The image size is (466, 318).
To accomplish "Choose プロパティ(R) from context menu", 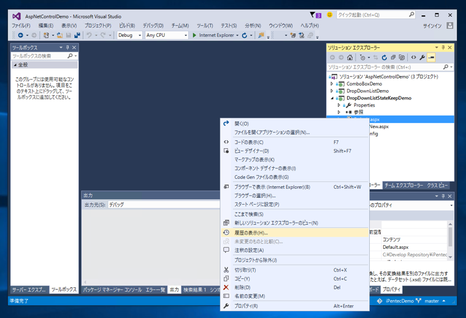I will (x=294, y=306).
